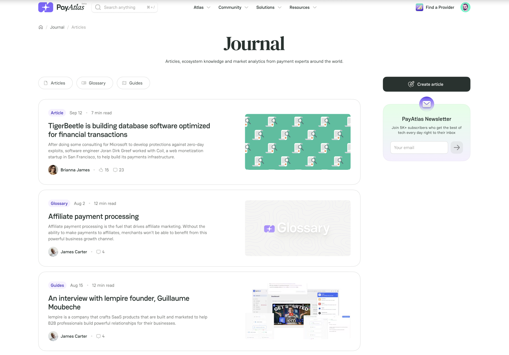Image resolution: width=509 pixels, height=355 pixels.
Task: Expand the Community dropdown menu
Action: (x=233, y=7)
